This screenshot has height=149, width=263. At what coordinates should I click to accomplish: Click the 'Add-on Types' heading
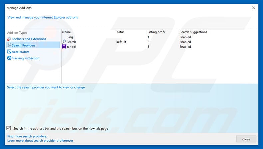click(17, 33)
